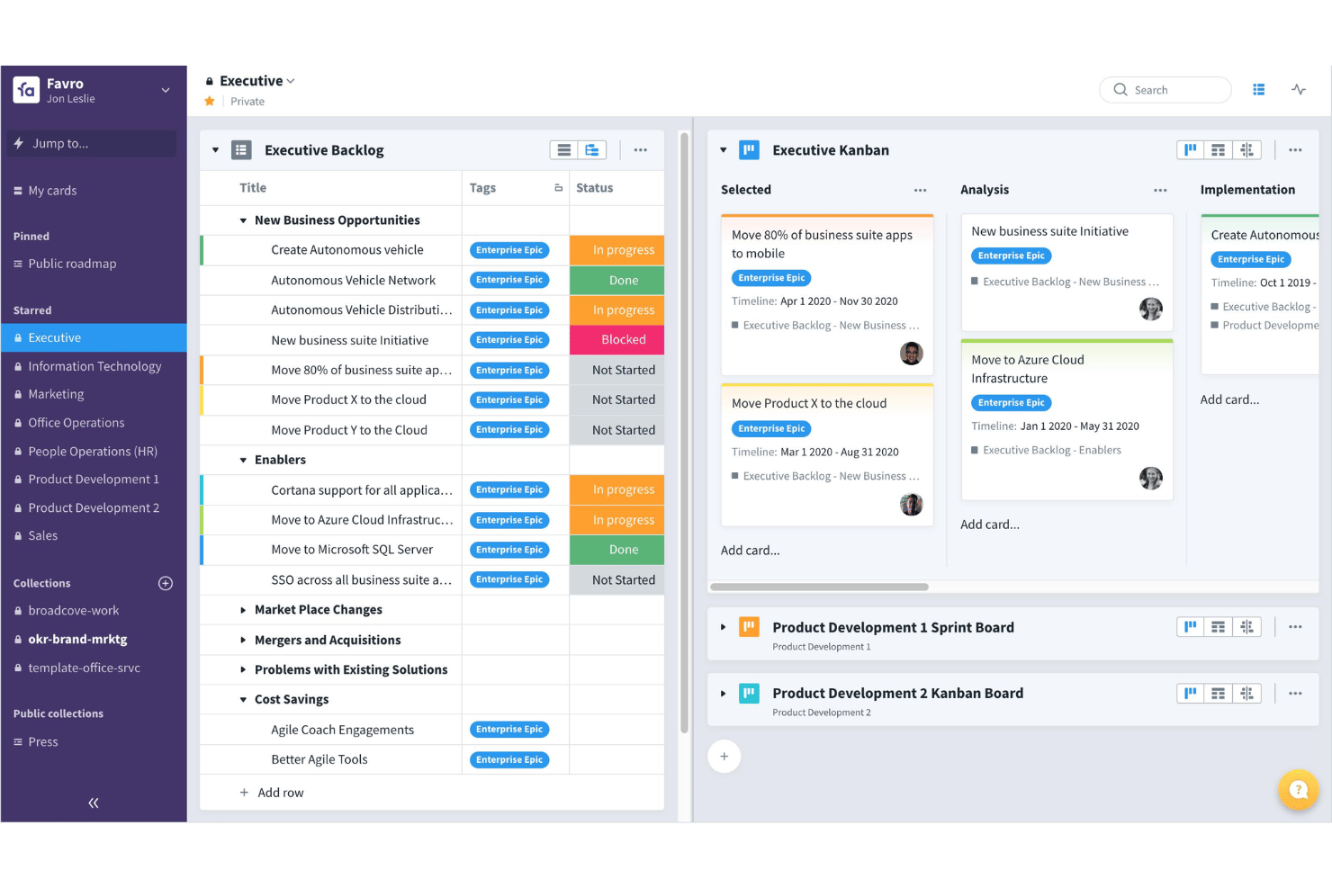The width and height of the screenshot is (1332, 888).
Task: Expand Product Development 2 Kanban Board
Action: pyautogui.click(x=724, y=694)
